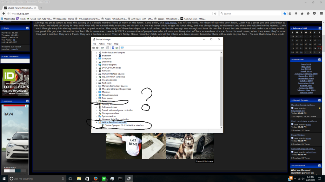Open the June 2010 COTM link
Screen dimensions: 325x182
pyautogui.click(x=306, y=64)
